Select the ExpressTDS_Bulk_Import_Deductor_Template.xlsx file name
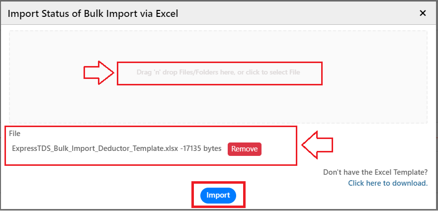 [x=95, y=148]
